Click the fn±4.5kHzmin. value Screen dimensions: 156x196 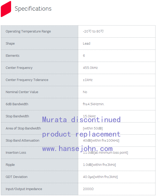pyautogui.click(x=93, y=104)
